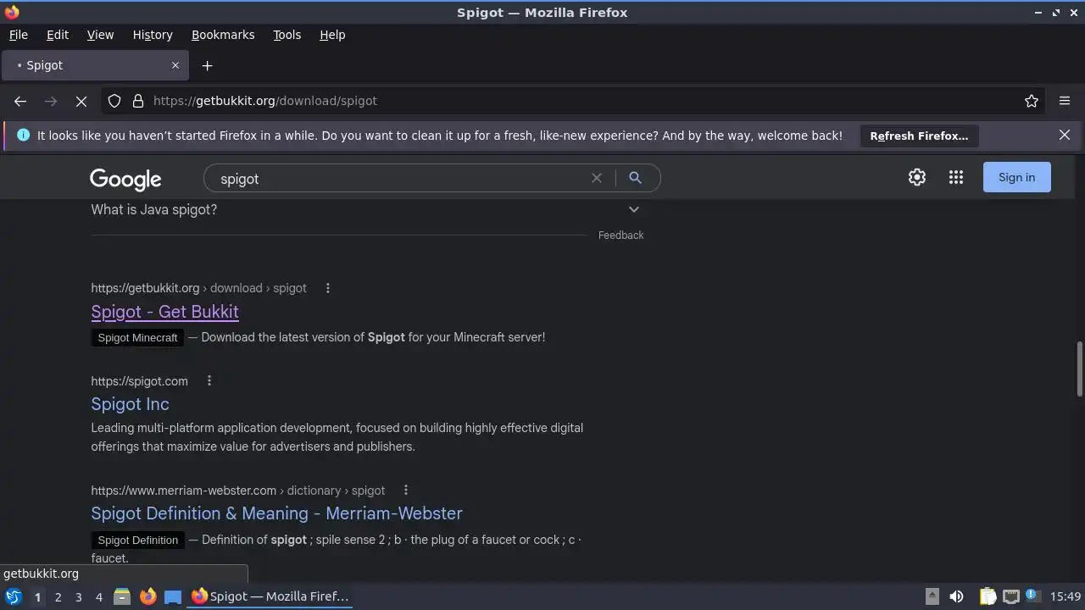Click the info icon in notification bar
1085x610 pixels.
[x=23, y=135]
